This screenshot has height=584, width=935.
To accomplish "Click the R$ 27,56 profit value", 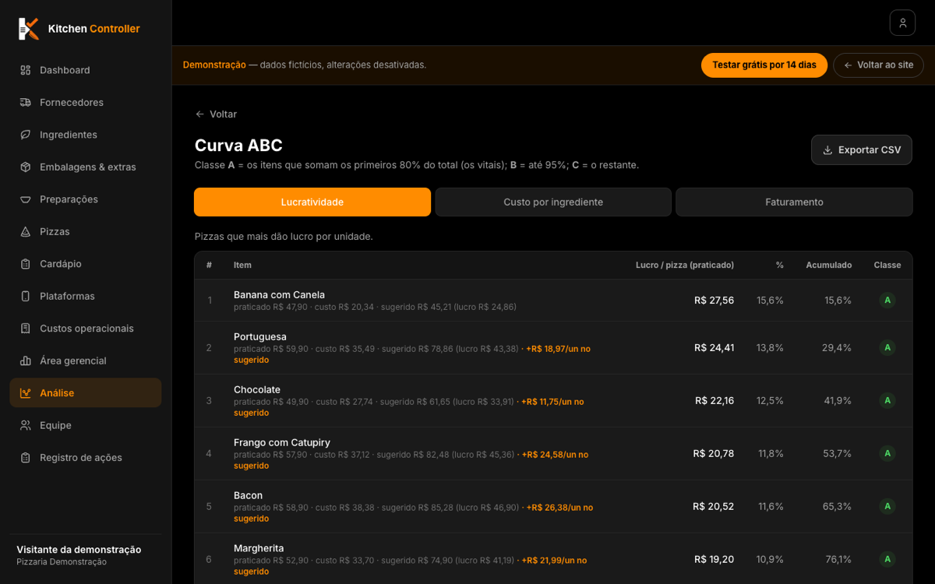I will tap(714, 301).
